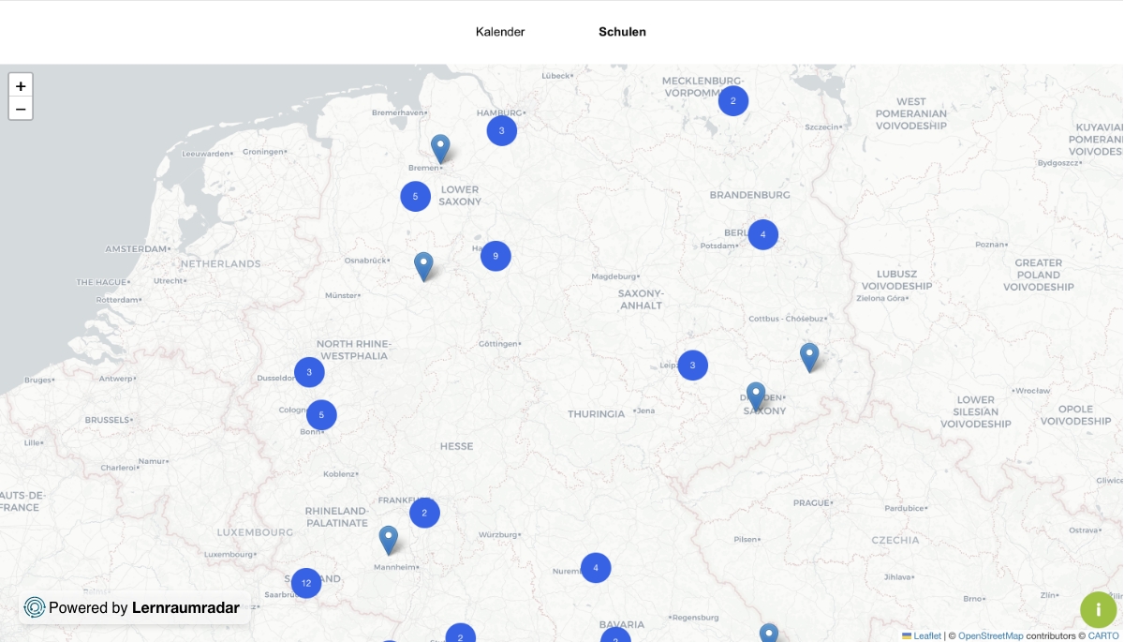Screen dimensions: 1124x642
Task: Open the Kalender tab
Action: 500,32
